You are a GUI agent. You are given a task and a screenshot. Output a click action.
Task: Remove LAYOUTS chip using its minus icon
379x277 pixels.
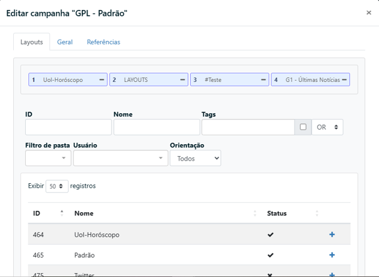coord(183,80)
